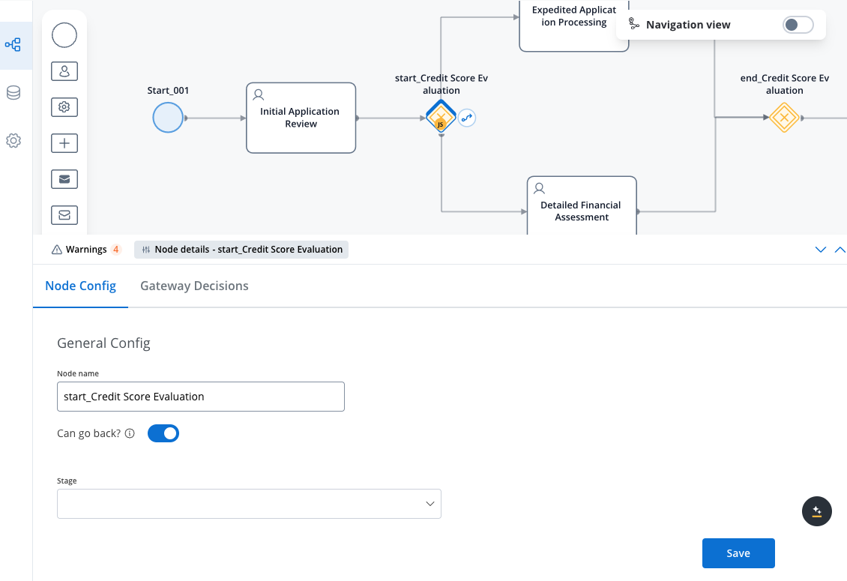This screenshot has height=581, width=847.
Task: Select the Detailed Financial Assessment task node
Action: click(x=582, y=206)
